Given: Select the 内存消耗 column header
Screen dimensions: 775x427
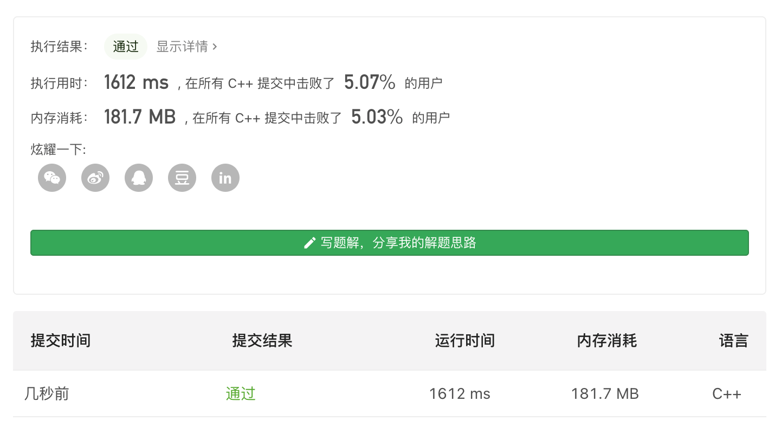Looking at the screenshot, I should (607, 341).
